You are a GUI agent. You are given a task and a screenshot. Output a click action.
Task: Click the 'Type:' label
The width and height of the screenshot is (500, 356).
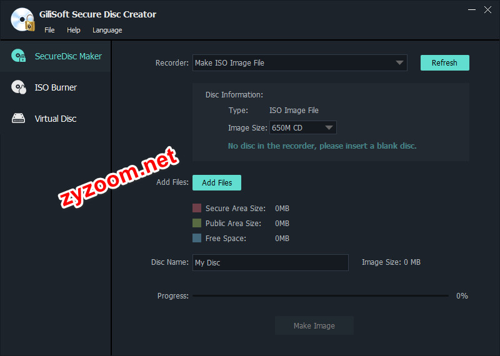click(238, 111)
